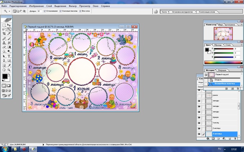
Task: Select the Type (T) tool
Action: pyautogui.click(x=9, y=56)
